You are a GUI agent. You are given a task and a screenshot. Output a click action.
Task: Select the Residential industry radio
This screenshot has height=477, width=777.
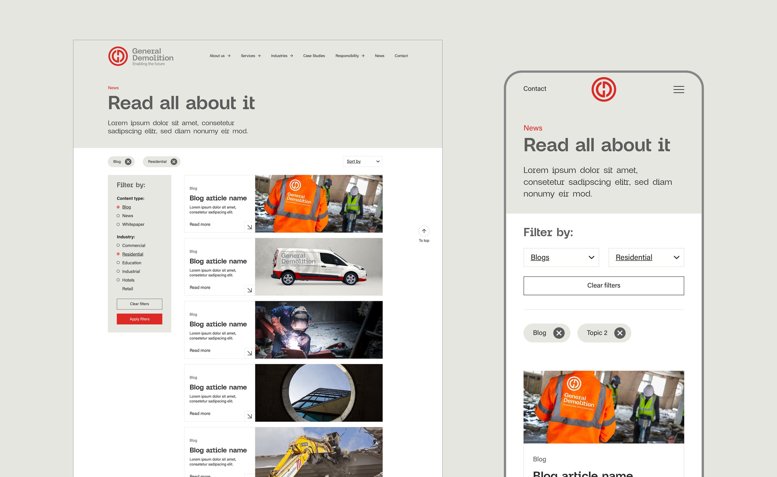click(118, 254)
